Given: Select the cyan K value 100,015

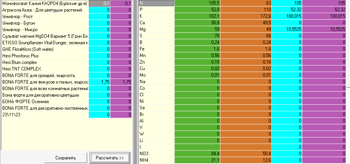Looking at the screenshot, I should coord(287,16).
